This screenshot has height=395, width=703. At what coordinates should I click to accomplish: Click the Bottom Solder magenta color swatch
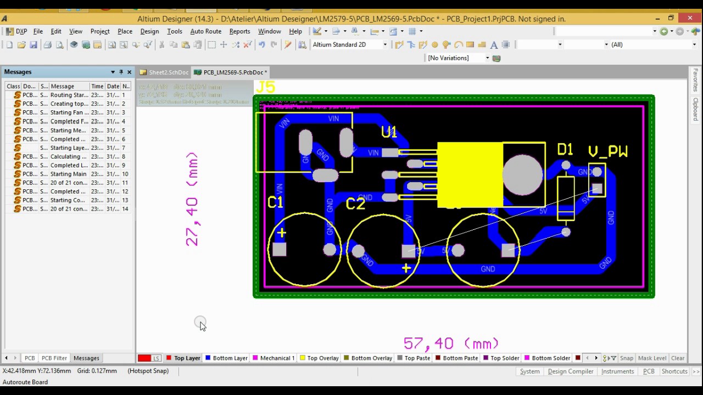527,358
